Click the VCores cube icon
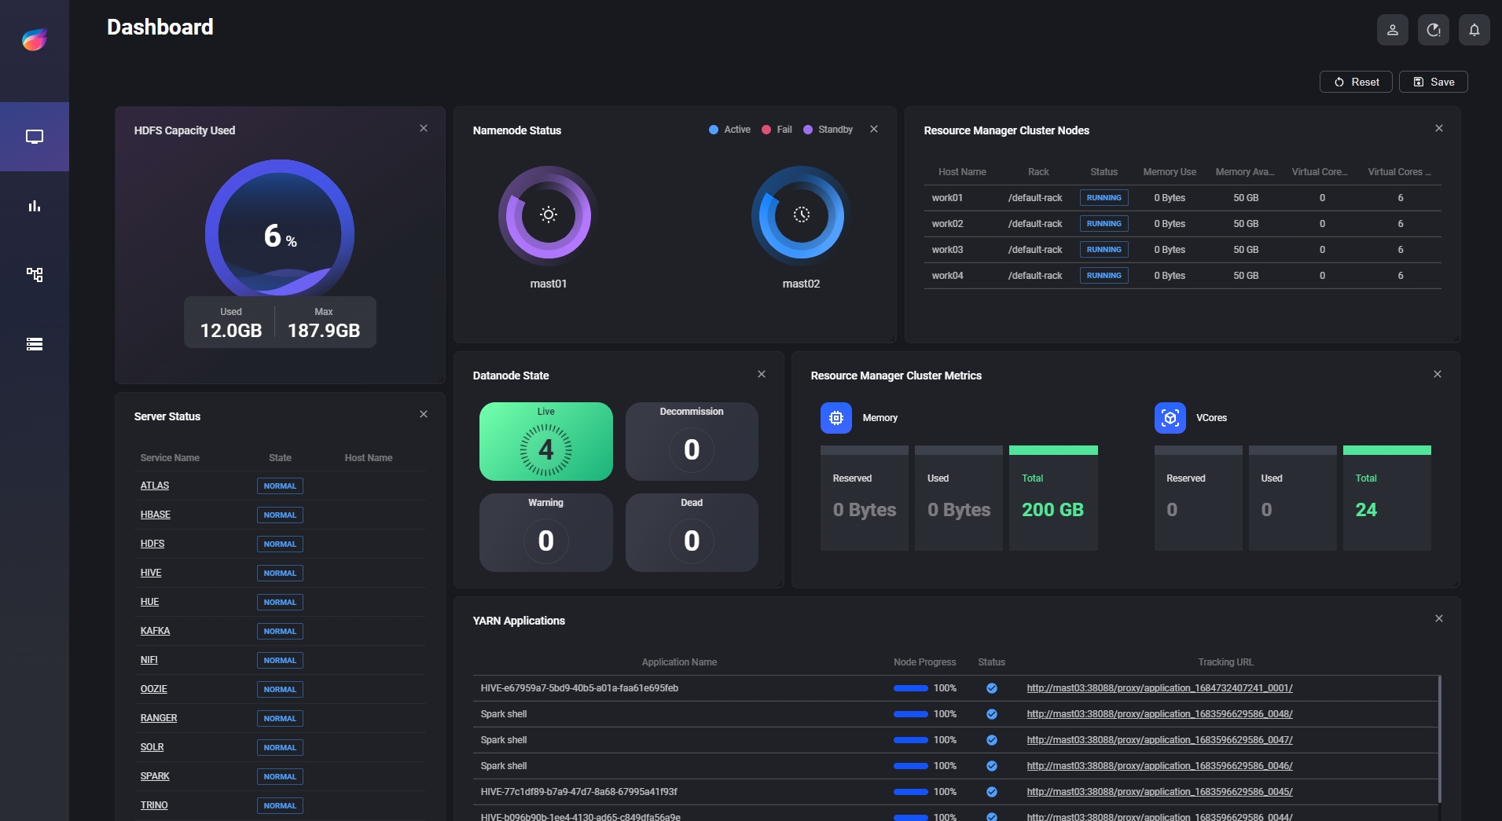This screenshot has height=821, width=1502. point(1170,418)
